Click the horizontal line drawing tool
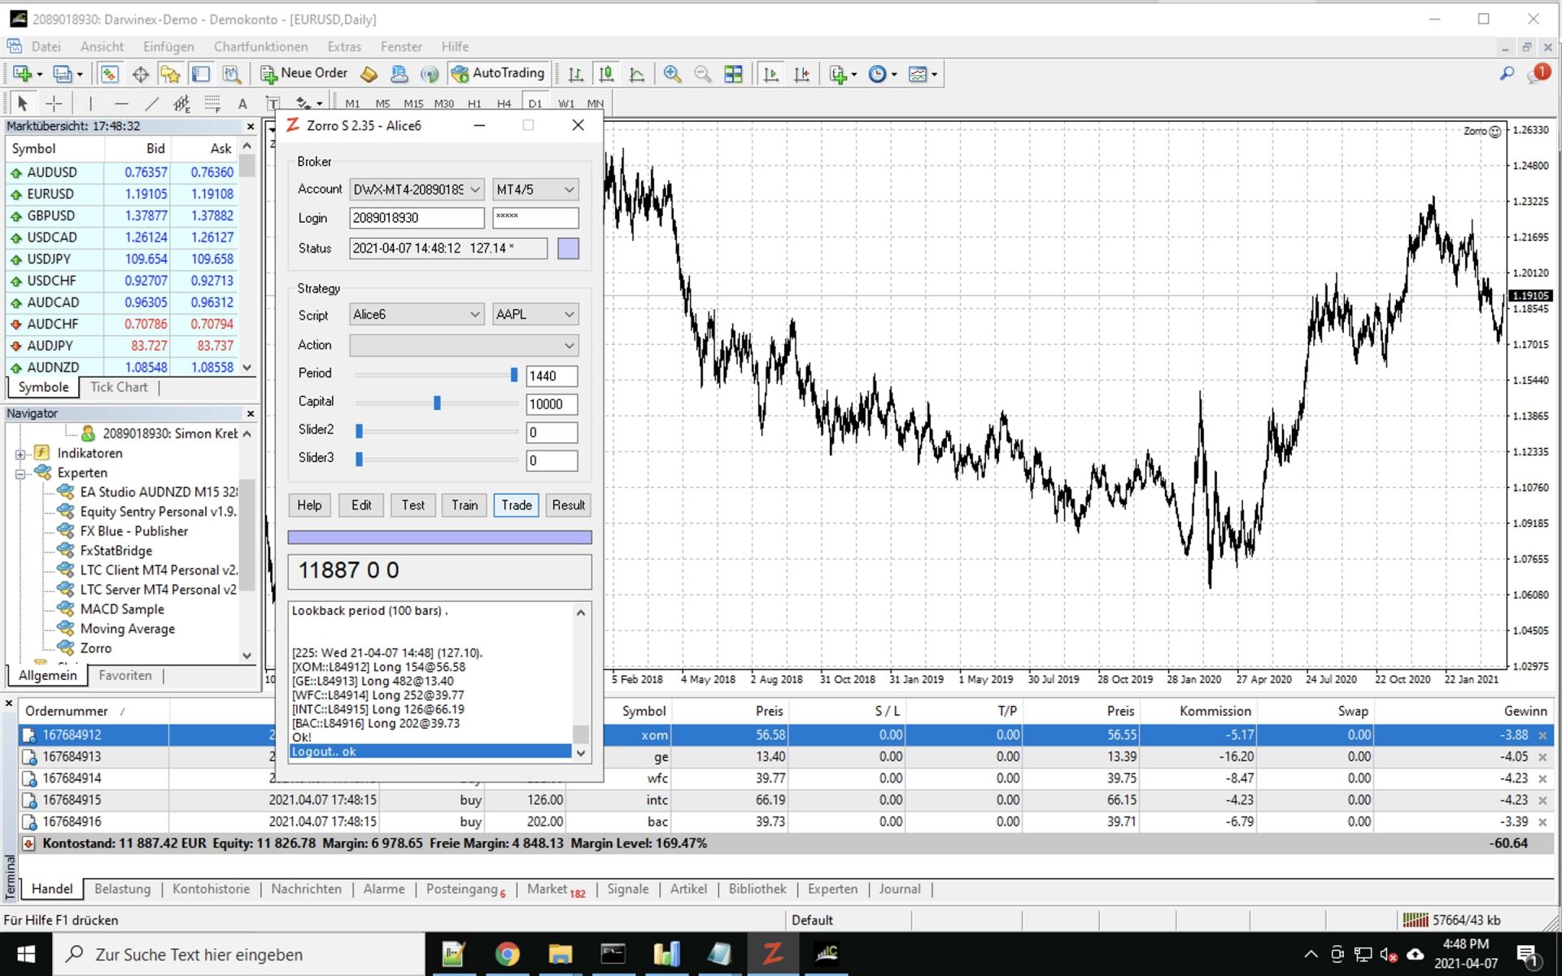Viewport: 1562px width, 976px height. (121, 103)
